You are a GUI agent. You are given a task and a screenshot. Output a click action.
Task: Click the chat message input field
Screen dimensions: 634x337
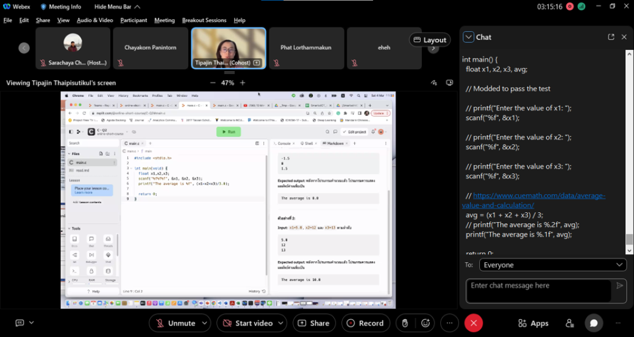[538, 291]
